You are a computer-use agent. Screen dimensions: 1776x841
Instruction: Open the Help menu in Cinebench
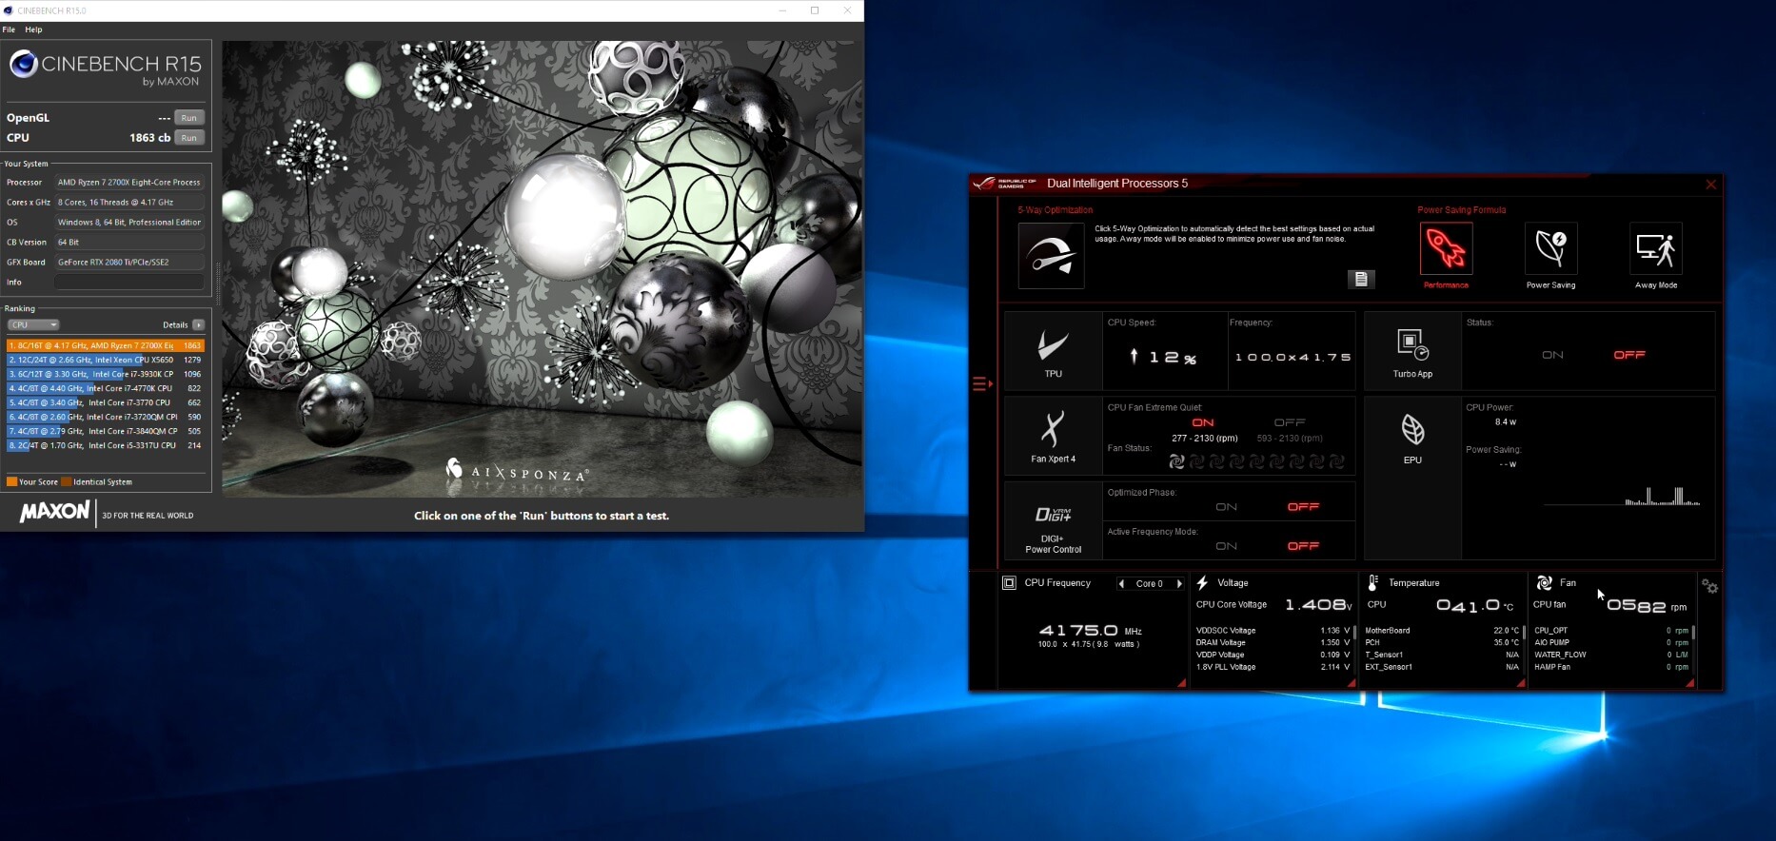[x=33, y=29]
